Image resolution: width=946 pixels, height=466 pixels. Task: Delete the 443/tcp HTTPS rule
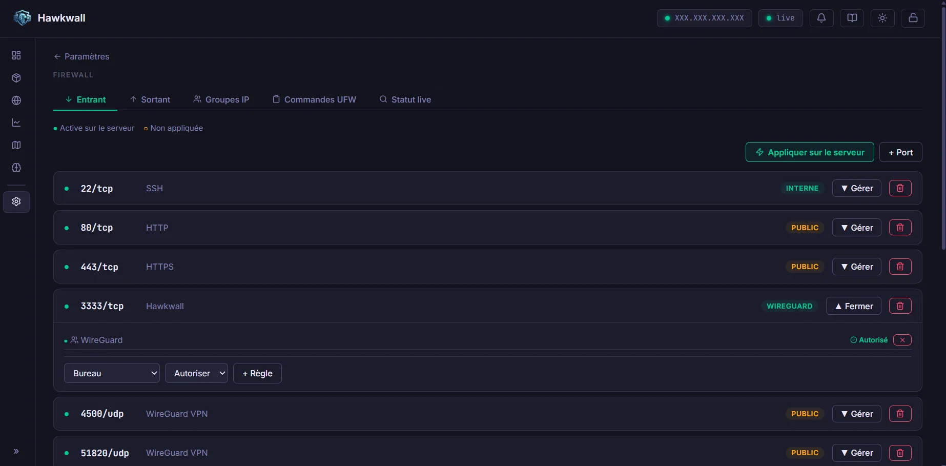[900, 267]
